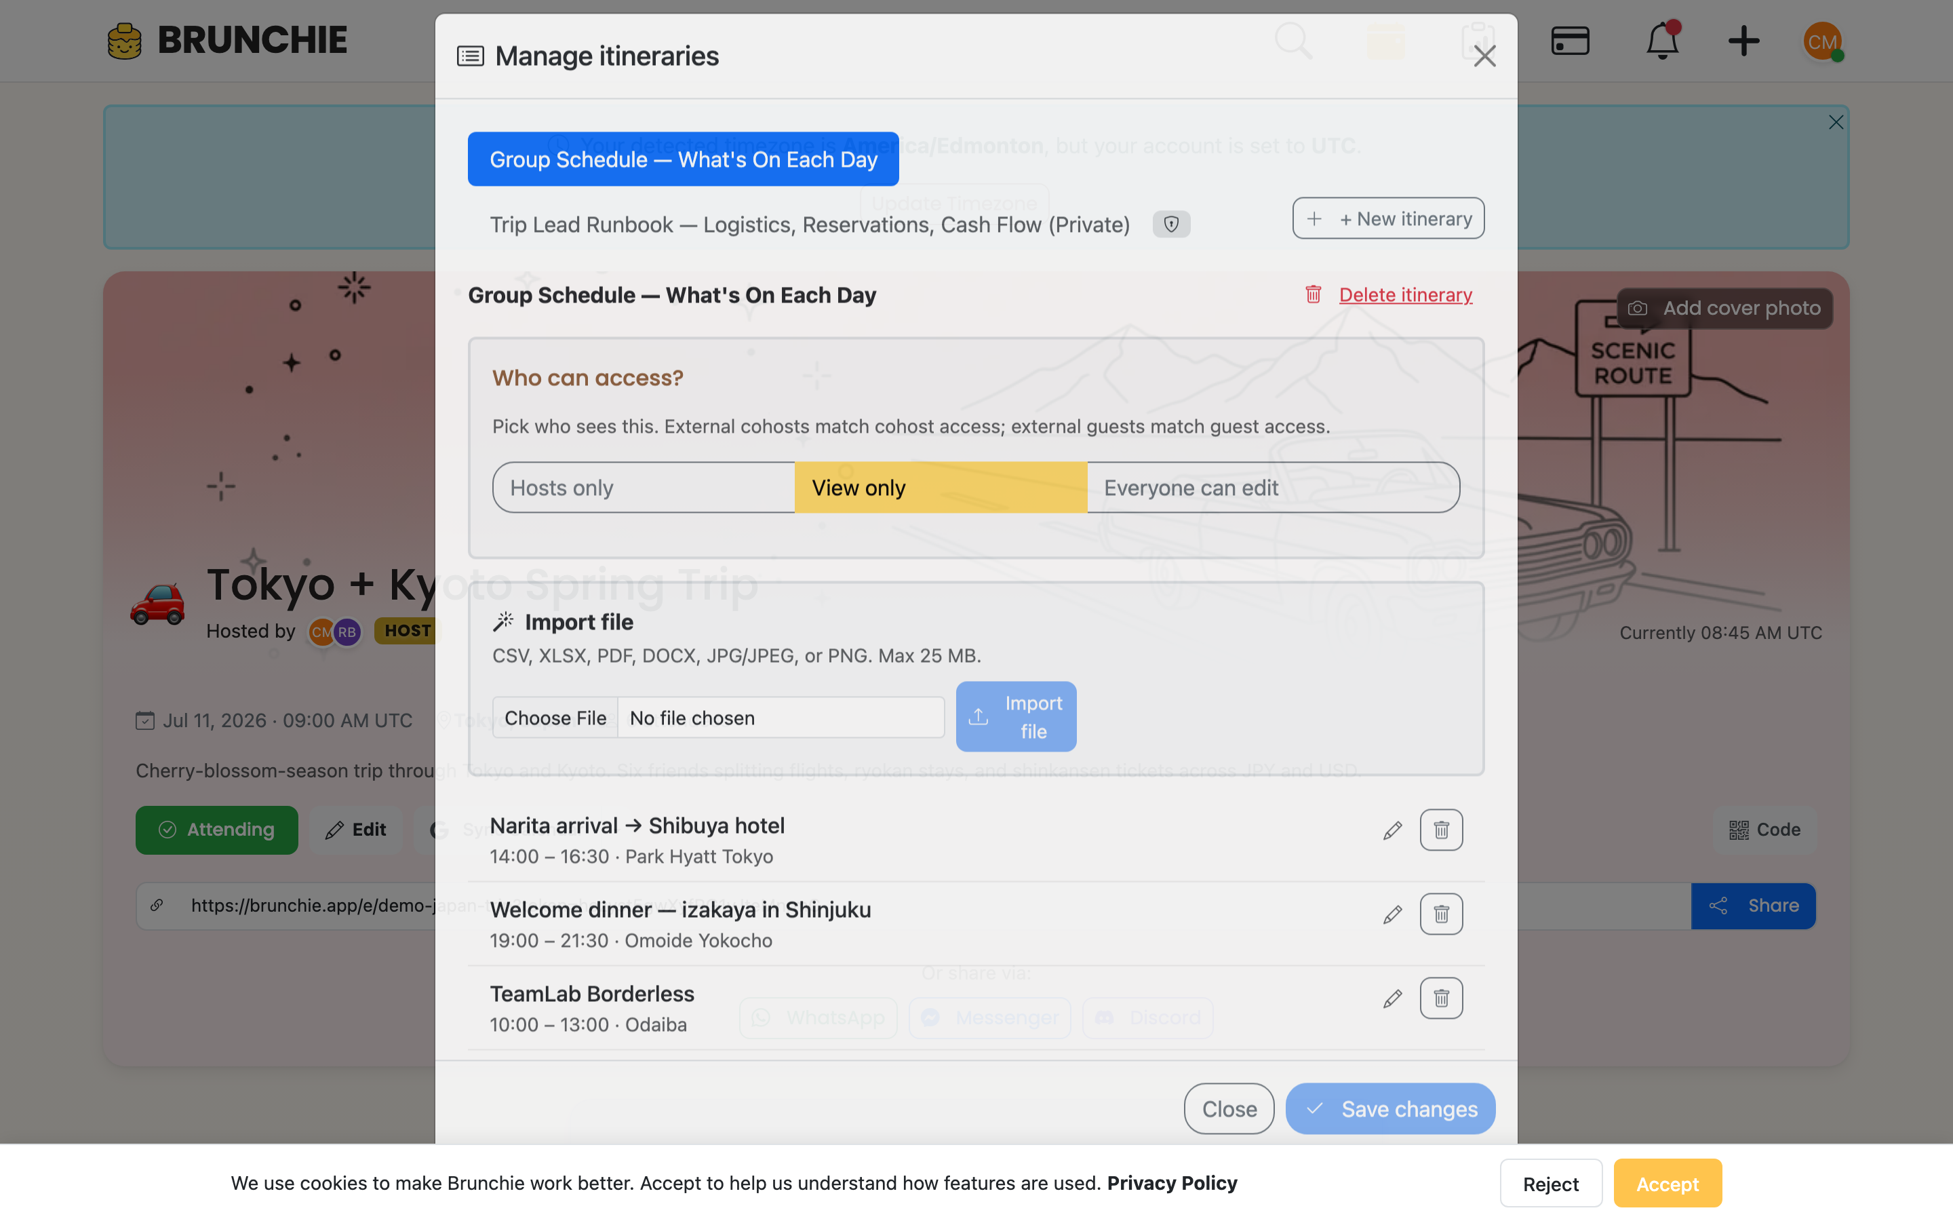Open the QR Code button

(1764, 830)
